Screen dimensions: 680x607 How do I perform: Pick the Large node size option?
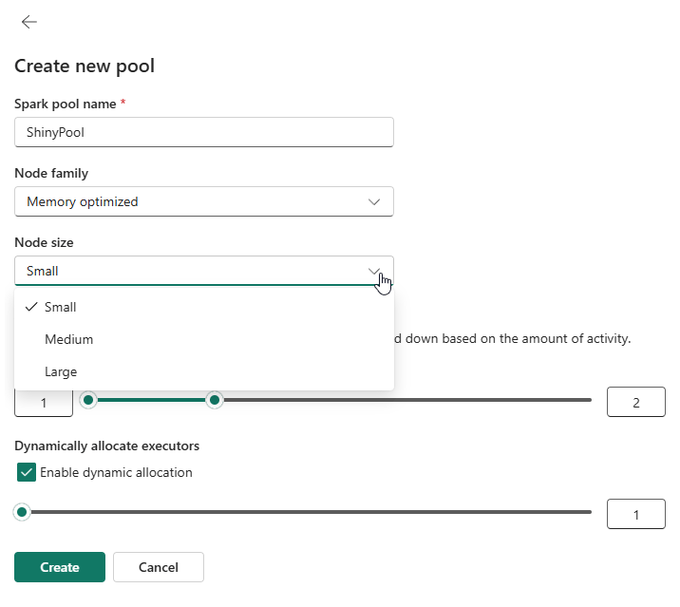coord(61,371)
